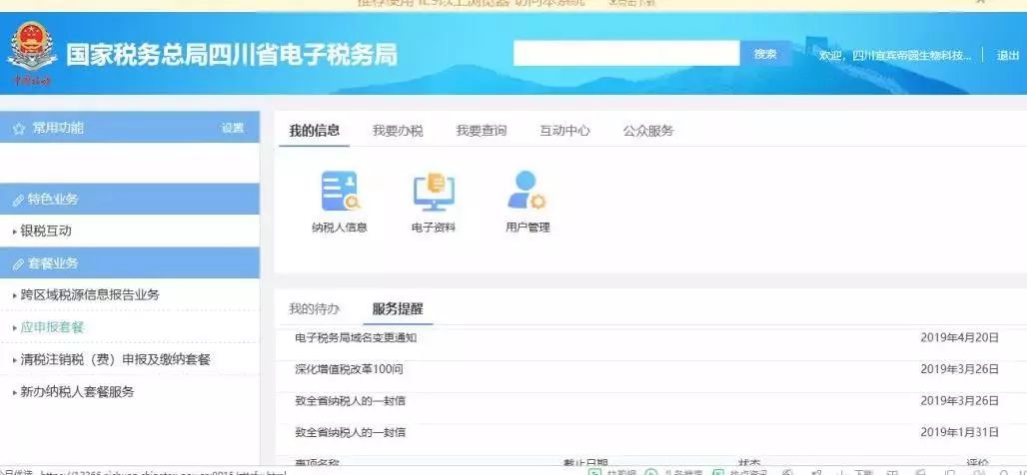
Task: Switch to the 公众服务 tab
Action: tap(647, 131)
